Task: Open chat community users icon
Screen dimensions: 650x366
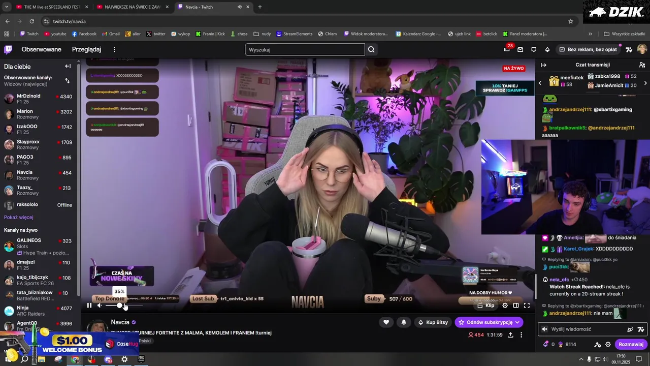Action: click(642, 65)
